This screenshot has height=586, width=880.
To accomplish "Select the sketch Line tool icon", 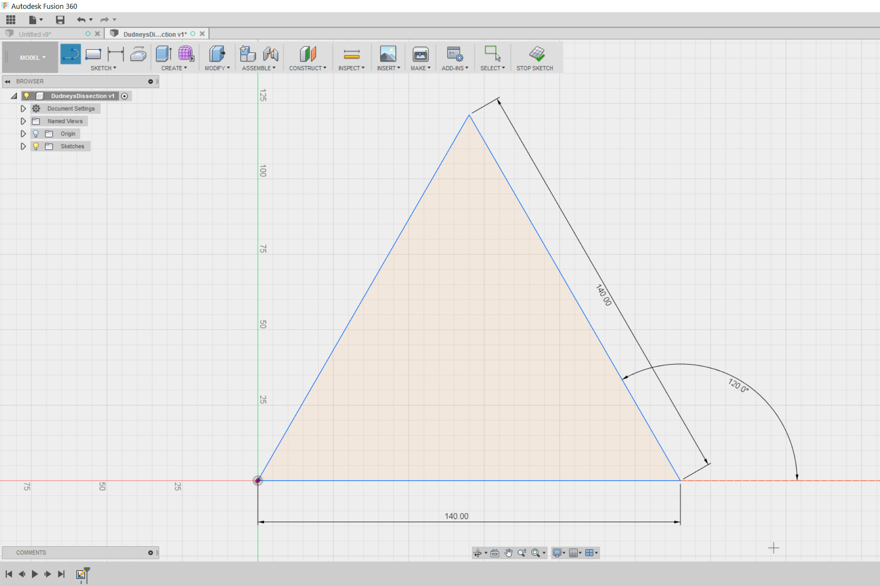I will 70,54.
